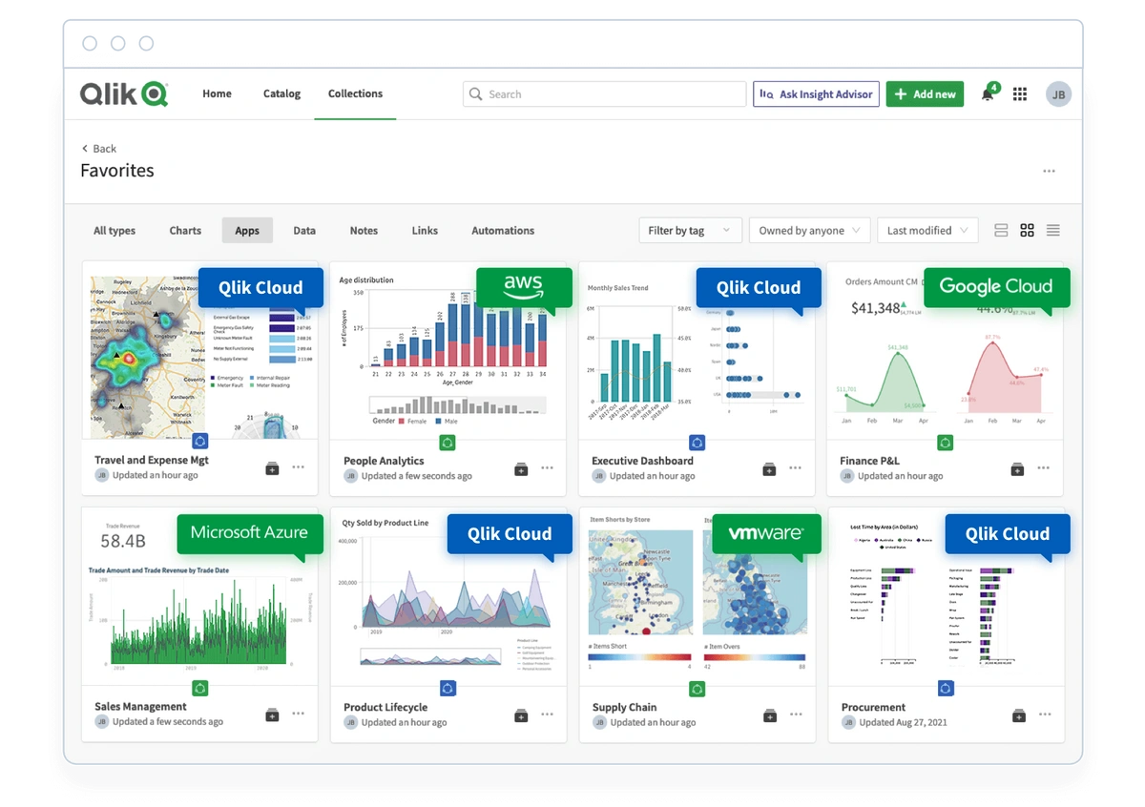This screenshot has width=1145, height=807.
Task: Add Travel and Expense Mgt to collection
Action: point(272,468)
